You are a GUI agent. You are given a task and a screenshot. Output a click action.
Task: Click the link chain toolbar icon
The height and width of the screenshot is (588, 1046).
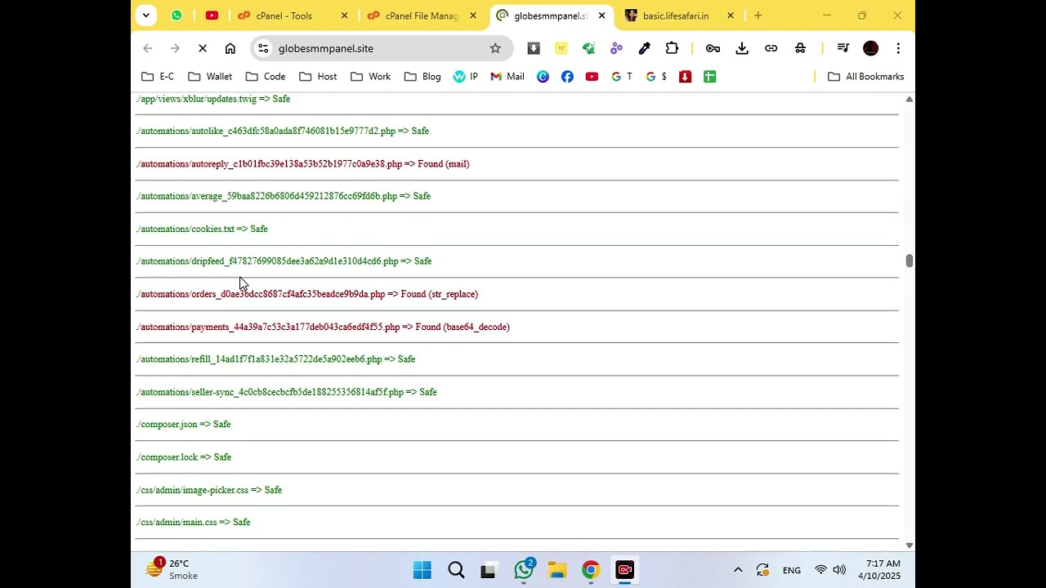[x=771, y=48]
